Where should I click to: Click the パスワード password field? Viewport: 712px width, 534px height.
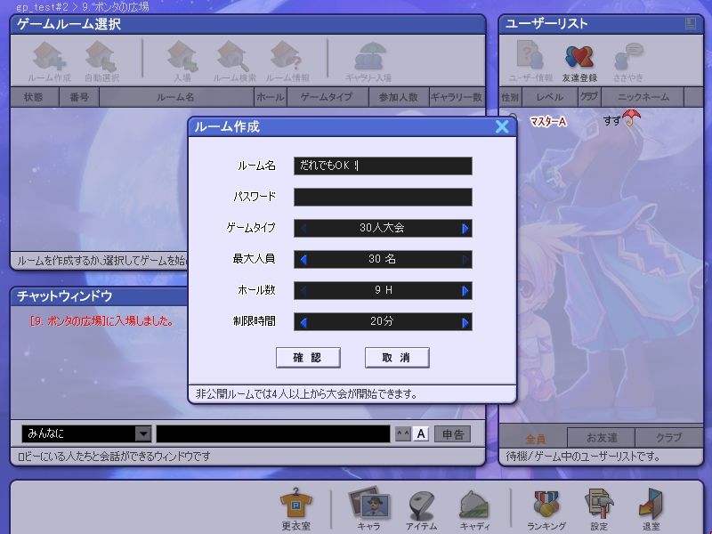383,198
